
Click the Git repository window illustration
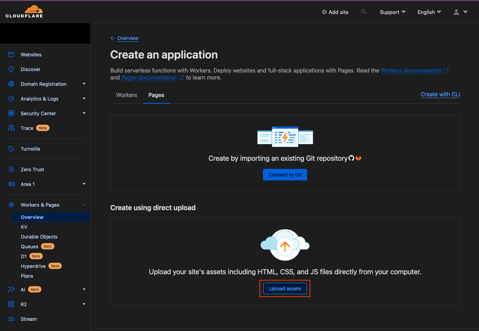[x=285, y=137]
